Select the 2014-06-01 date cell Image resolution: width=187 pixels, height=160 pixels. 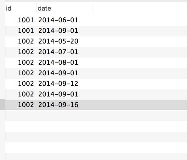click(x=58, y=20)
